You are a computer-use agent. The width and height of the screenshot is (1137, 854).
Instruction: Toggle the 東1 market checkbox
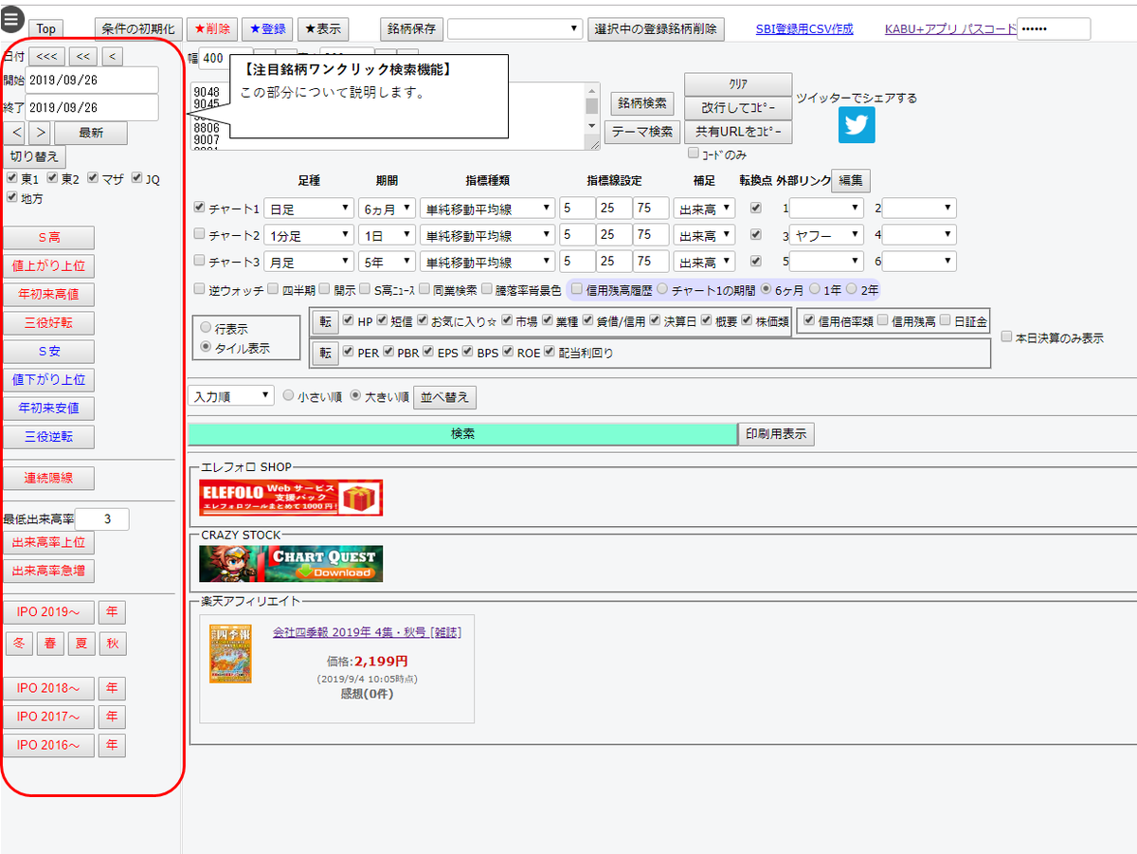click(11, 178)
